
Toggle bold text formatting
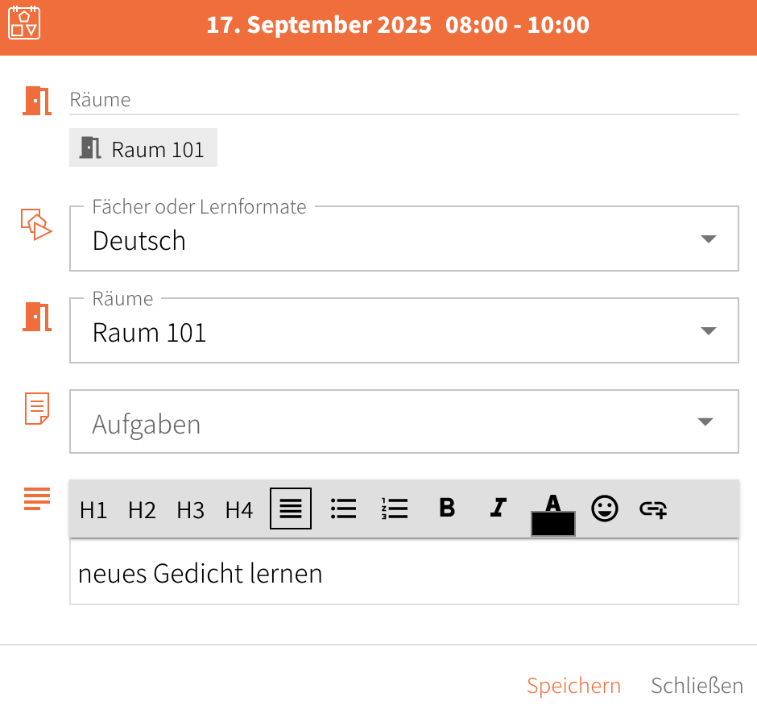pos(447,508)
